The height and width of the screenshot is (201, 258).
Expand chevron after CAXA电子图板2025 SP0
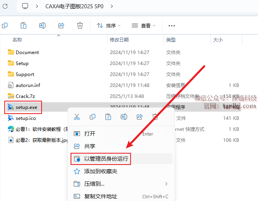pyautogui.click(x=112, y=6)
